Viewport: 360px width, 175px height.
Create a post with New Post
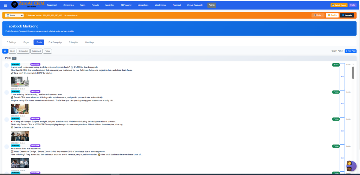tap(351, 51)
